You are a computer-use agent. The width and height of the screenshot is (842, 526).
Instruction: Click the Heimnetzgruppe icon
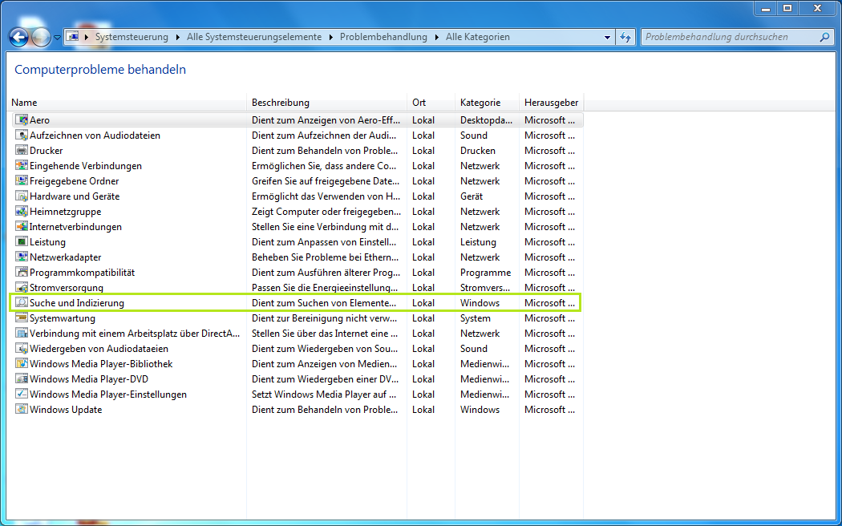pyautogui.click(x=22, y=212)
